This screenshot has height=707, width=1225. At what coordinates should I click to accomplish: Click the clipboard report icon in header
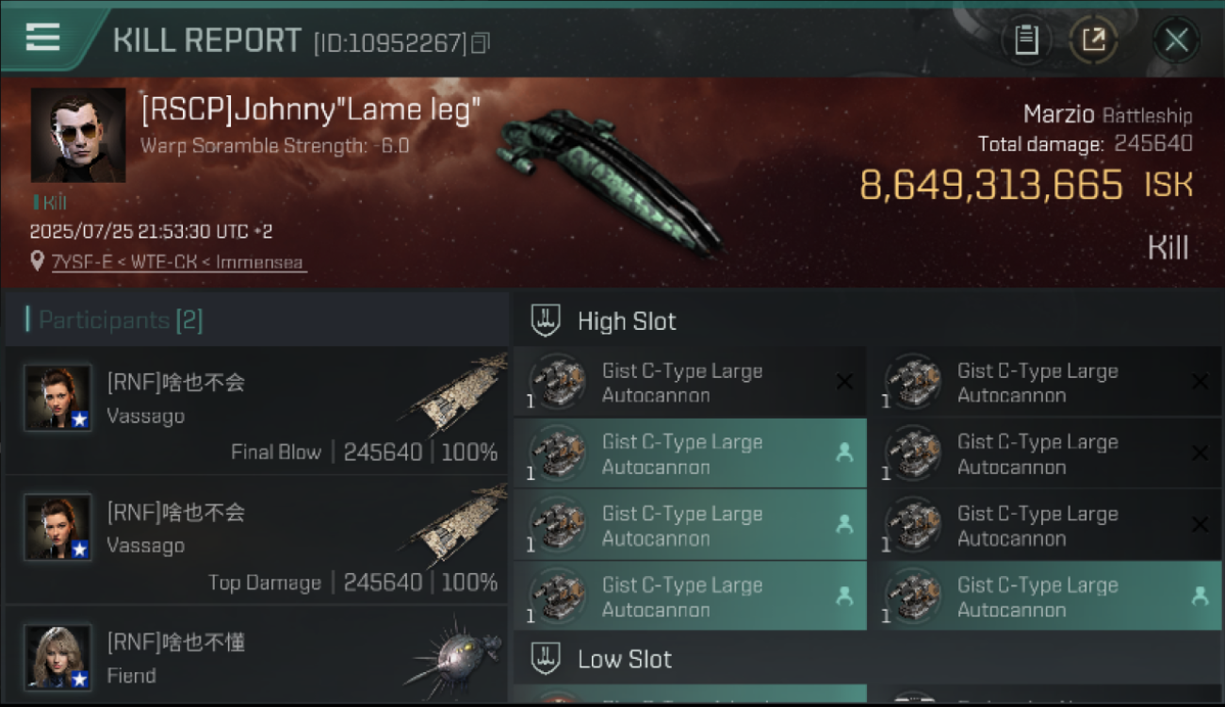tap(1026, 40)
